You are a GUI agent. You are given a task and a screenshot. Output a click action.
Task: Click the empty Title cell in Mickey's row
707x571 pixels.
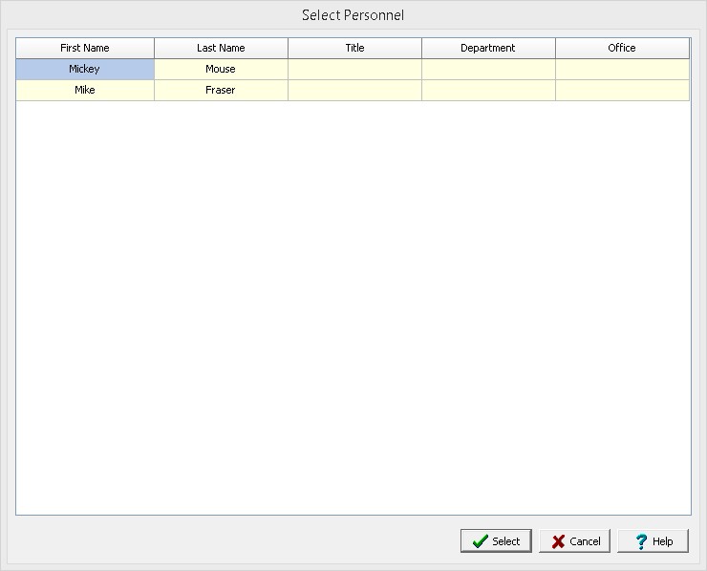click(354, 69)
